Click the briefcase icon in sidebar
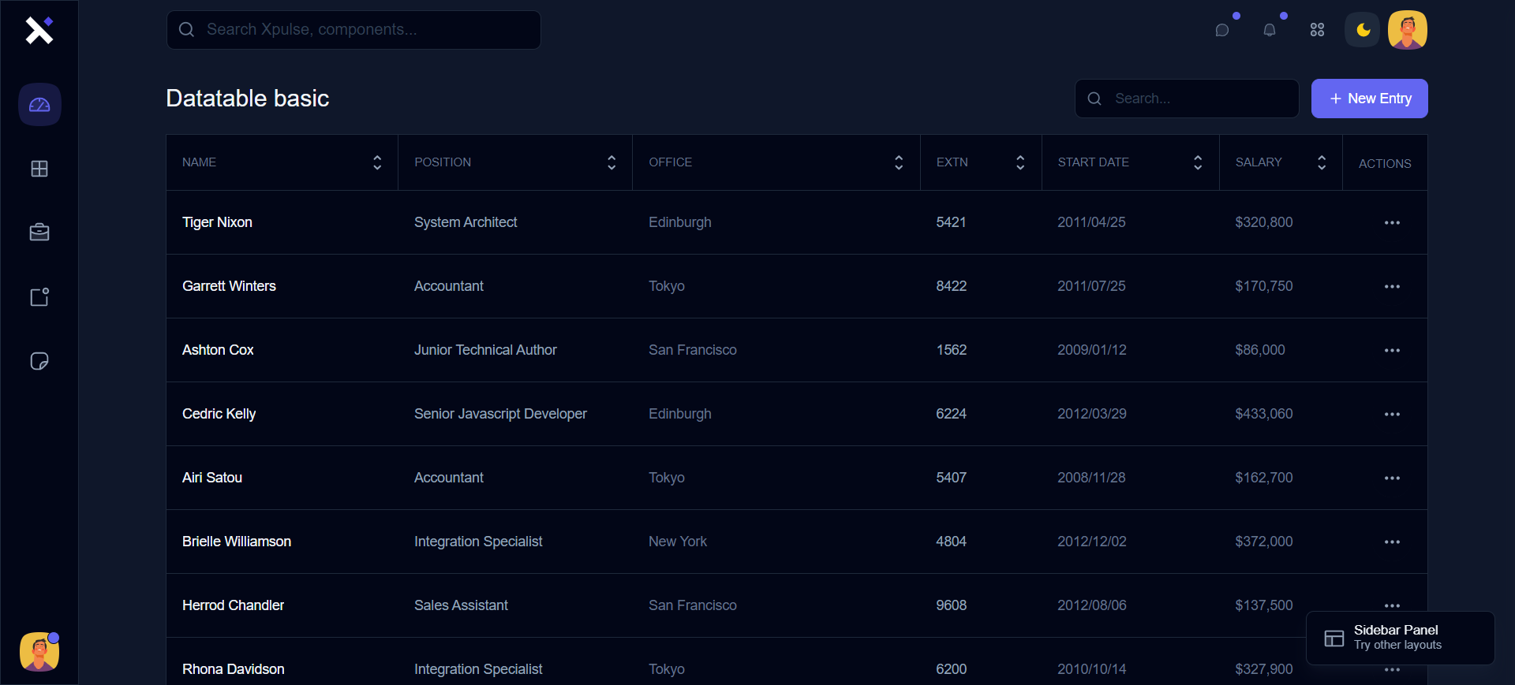 click(x=39, y=233)
